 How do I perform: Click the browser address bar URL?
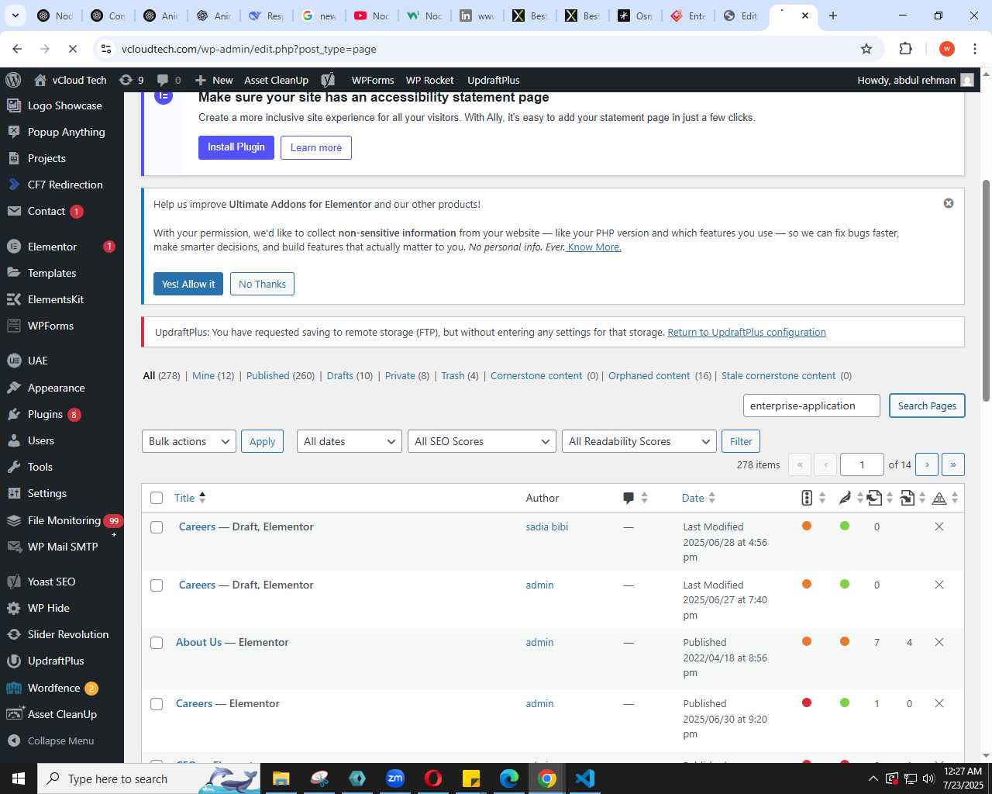tap(249, 49)
